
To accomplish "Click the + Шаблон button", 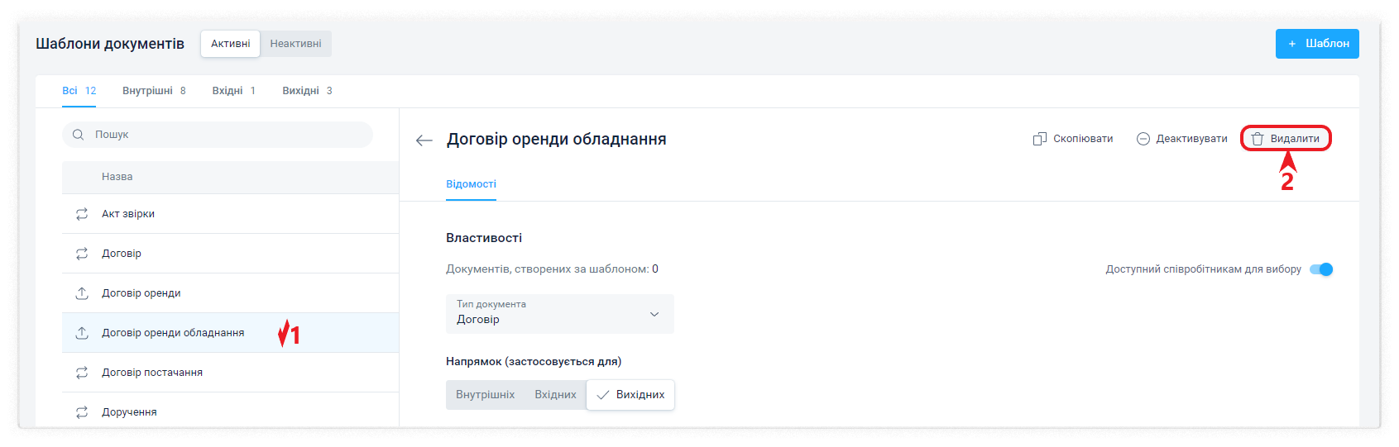I will [1316, 44].
